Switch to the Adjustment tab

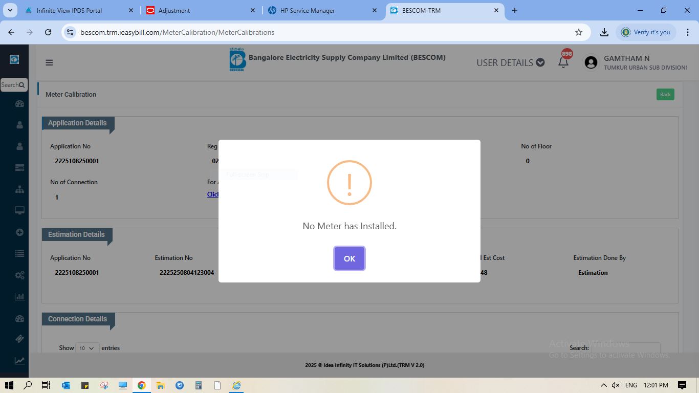174,10
